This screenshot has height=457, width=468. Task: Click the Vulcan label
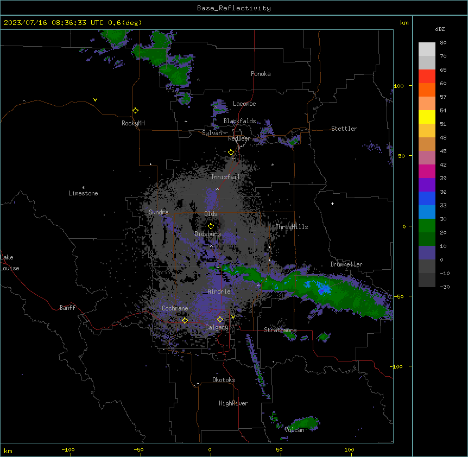pos(294,430)
